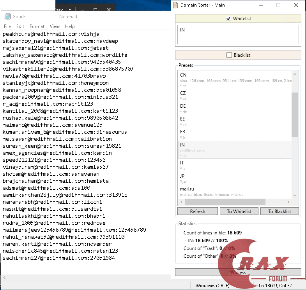Click the presets horizontal scroll left arrow
The image size is (306, 290).
pos(182,202)
